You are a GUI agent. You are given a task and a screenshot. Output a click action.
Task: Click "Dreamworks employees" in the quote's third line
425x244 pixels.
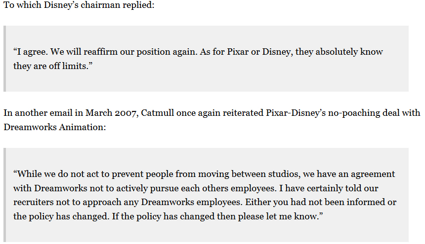click(192, 202)
